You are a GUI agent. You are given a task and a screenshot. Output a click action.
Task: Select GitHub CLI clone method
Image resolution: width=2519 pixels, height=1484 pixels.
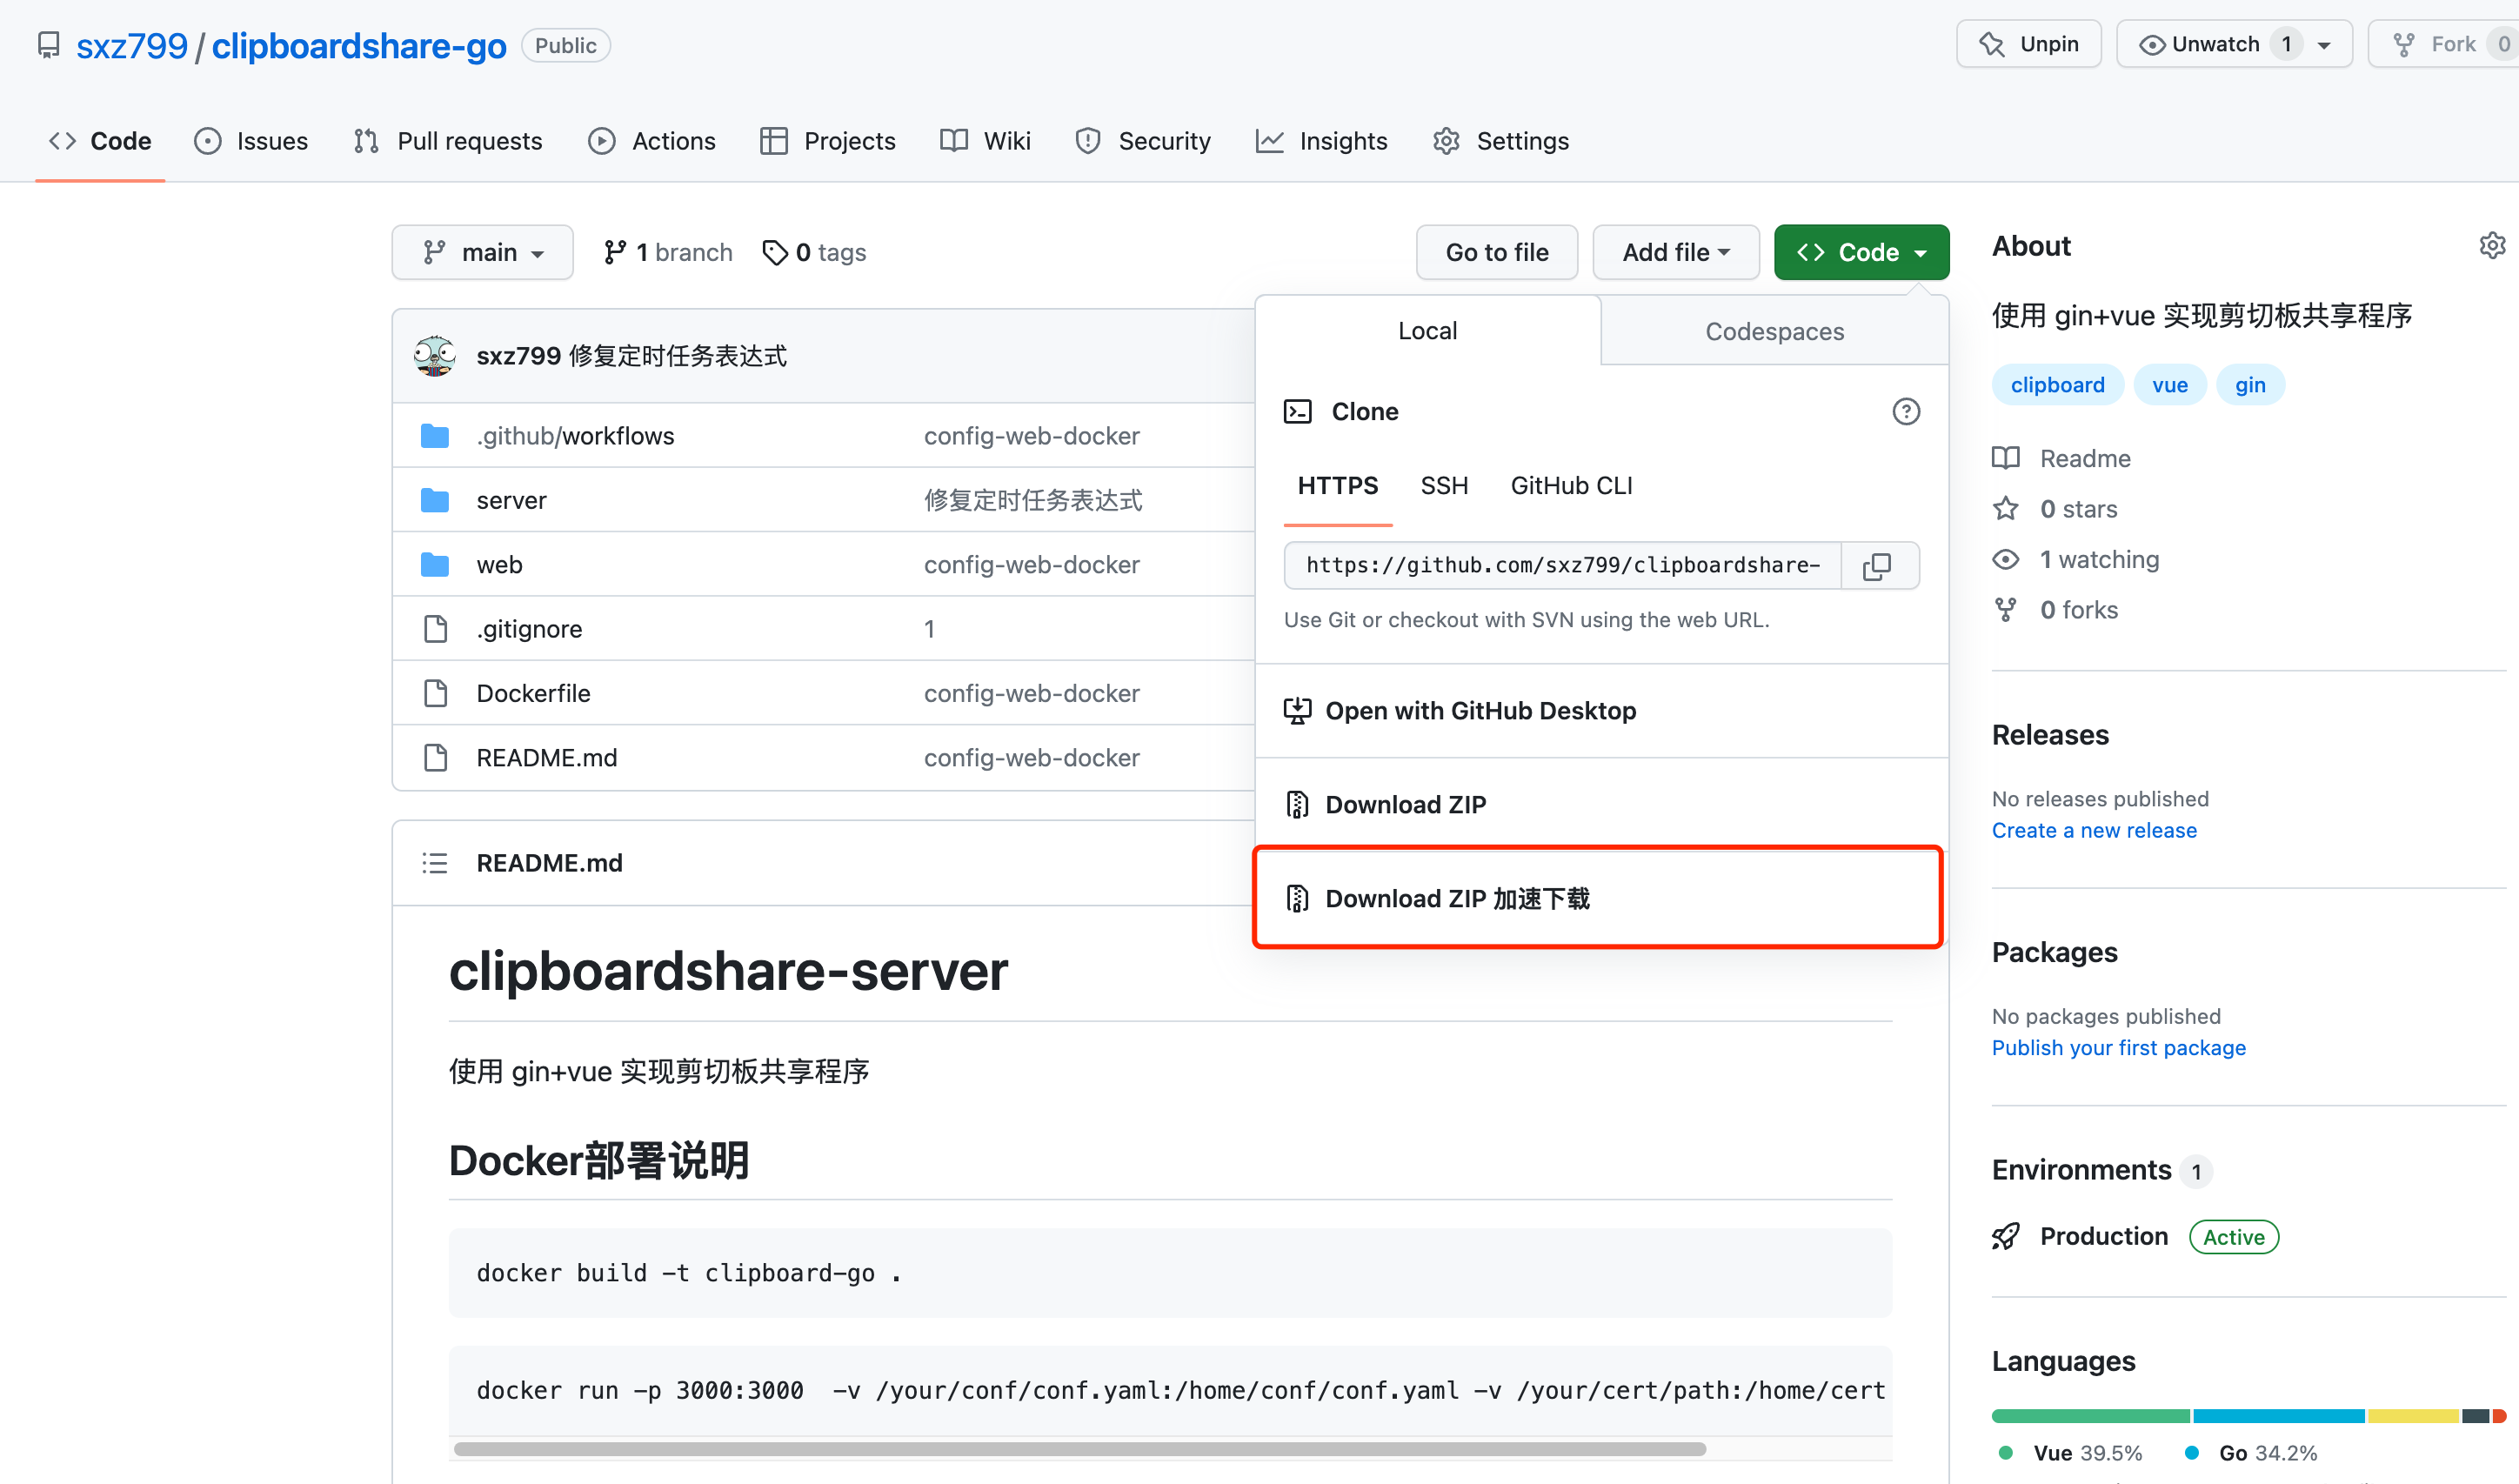click(1572, 486)
